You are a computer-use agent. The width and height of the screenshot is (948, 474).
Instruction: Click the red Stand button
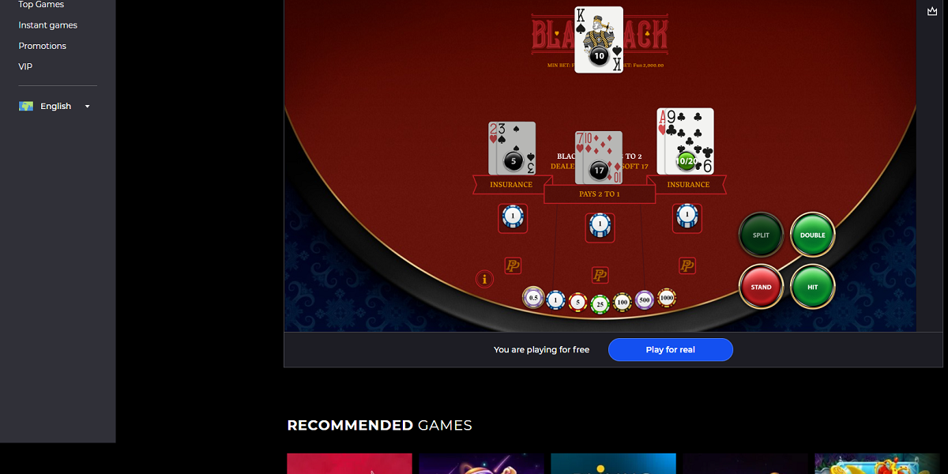click(761, 287)
